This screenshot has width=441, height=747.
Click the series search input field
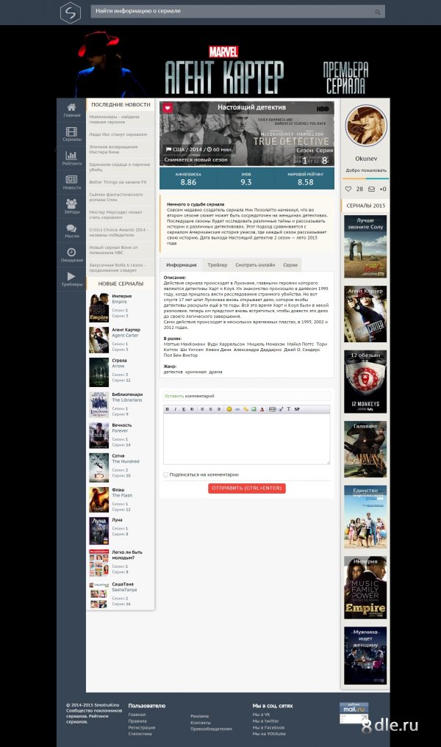point(232,12)
